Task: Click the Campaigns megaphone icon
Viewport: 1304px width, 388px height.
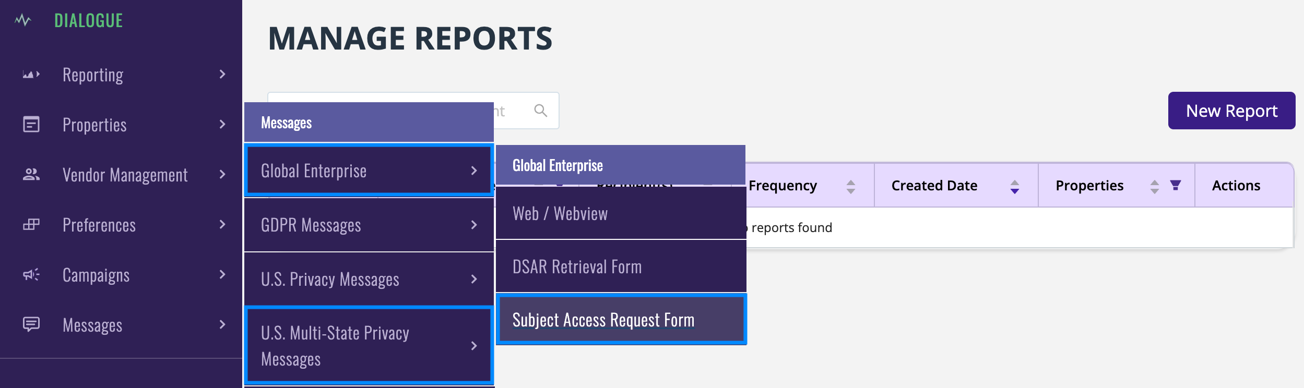Action: pyautogui.click(x=31, y=275)
